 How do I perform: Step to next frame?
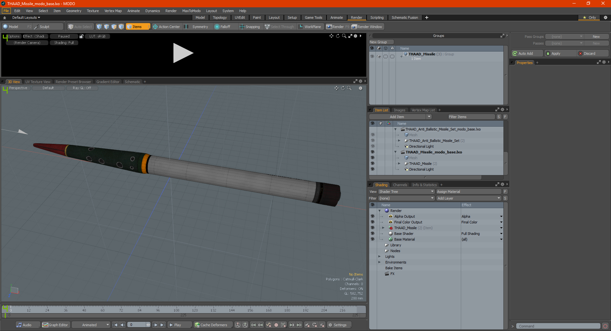155,325
